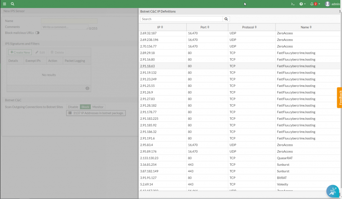Open the bell notifications icon
This screenshot has width=342, height=199.
(x=312, y=4)
